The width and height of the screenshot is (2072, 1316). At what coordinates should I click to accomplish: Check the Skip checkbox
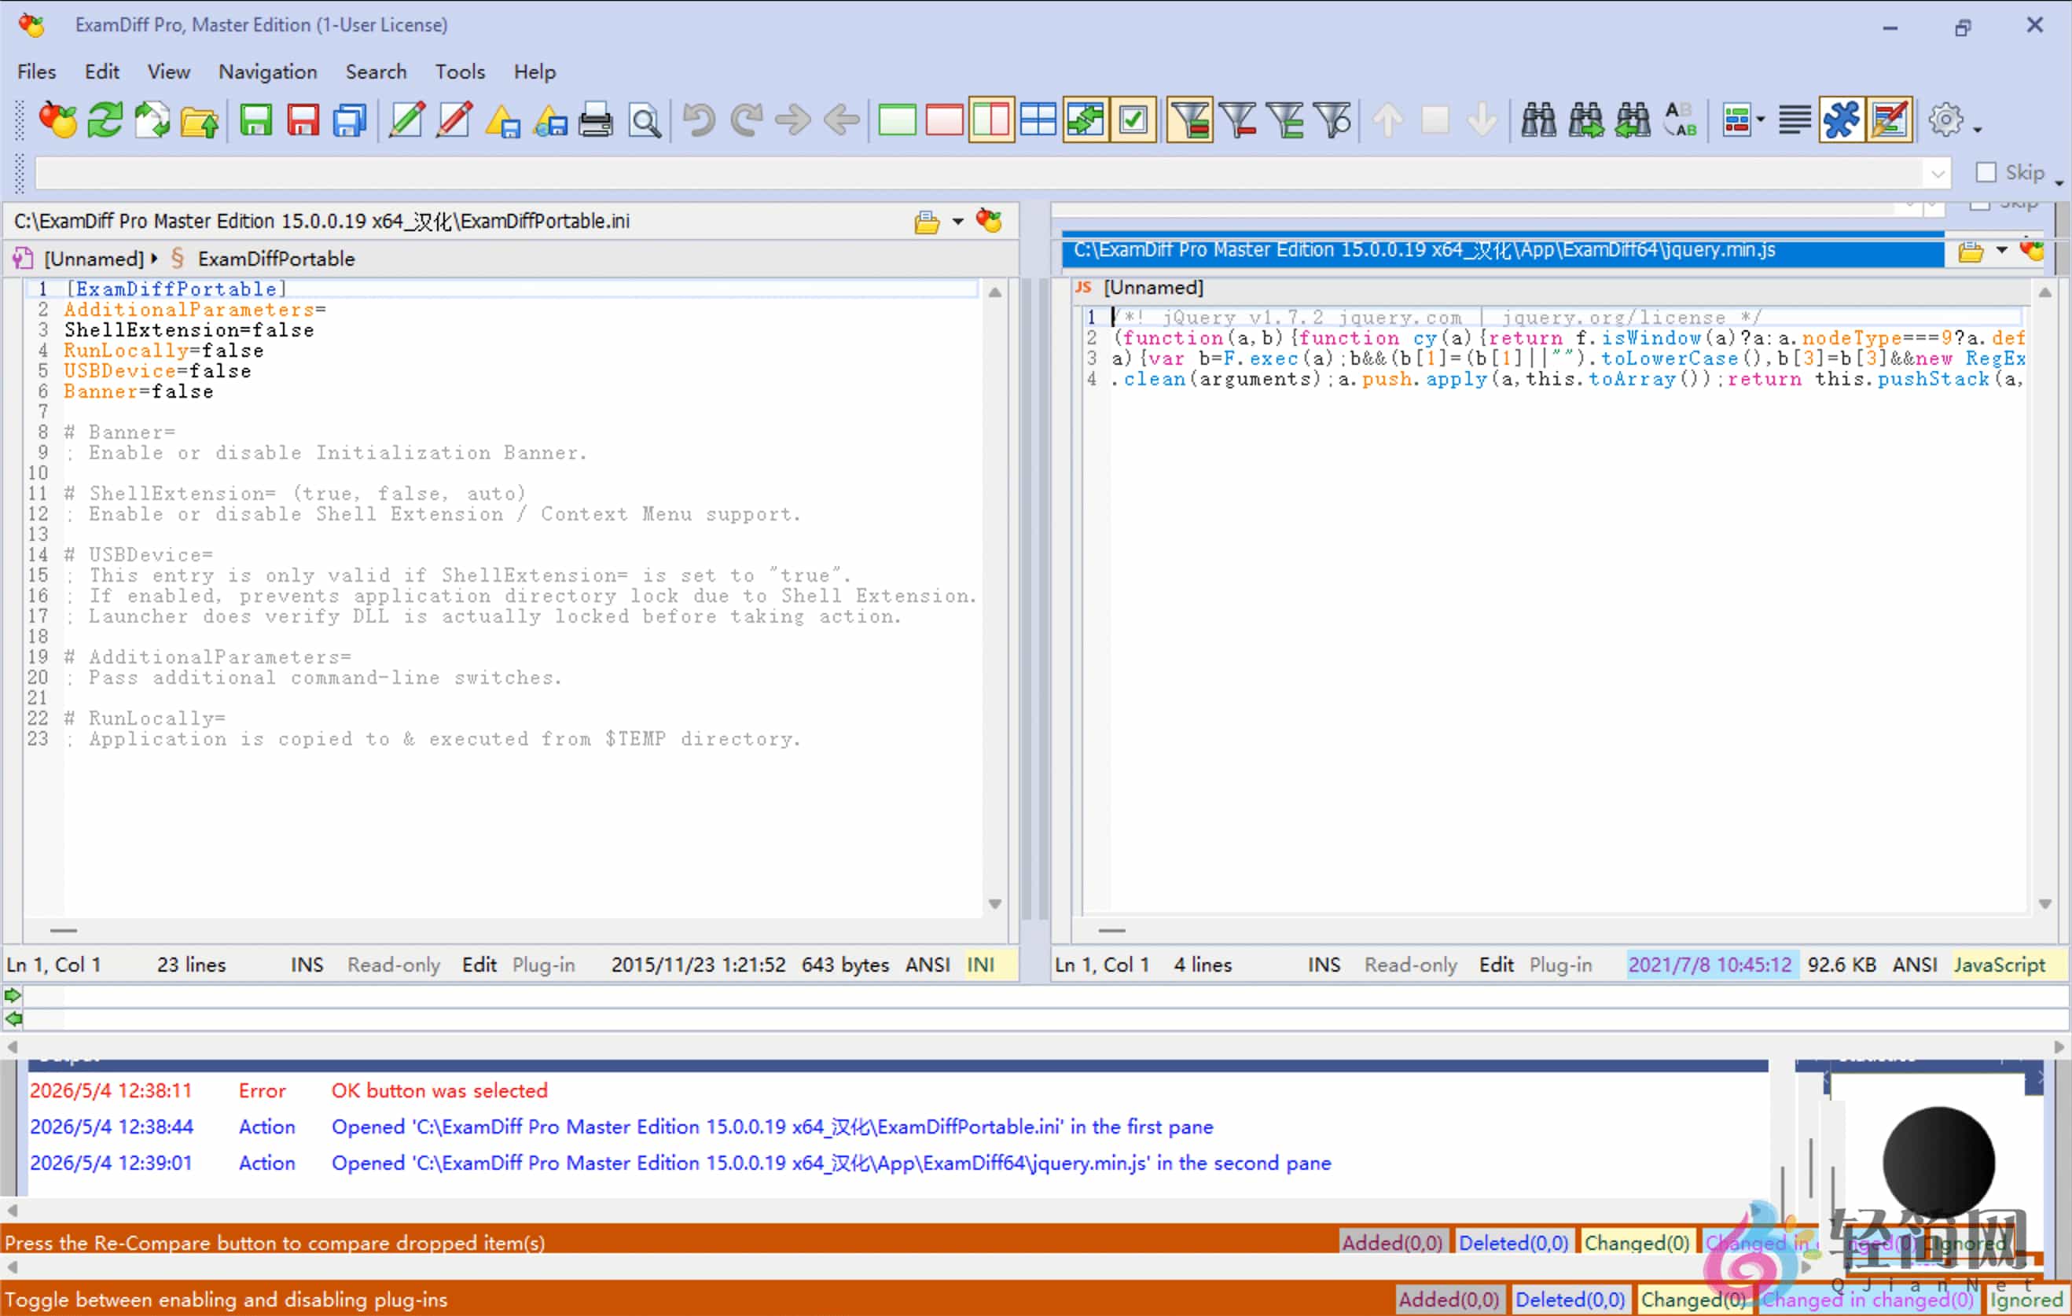pyautogui.click(x=1986, y=173)
